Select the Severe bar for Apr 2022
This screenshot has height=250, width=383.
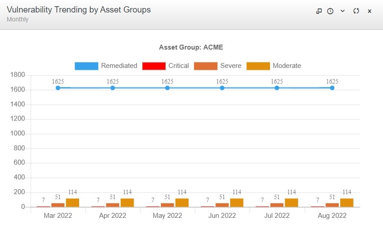[113, 205]
